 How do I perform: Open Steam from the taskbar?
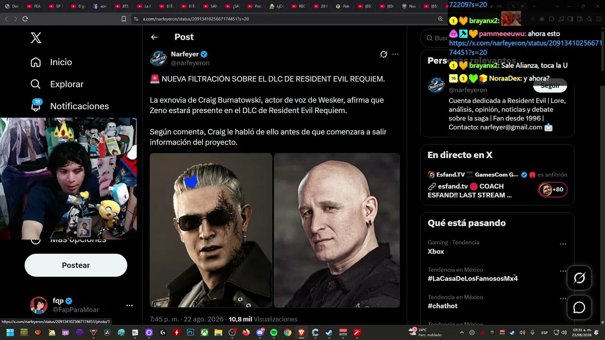pos(329,332)
